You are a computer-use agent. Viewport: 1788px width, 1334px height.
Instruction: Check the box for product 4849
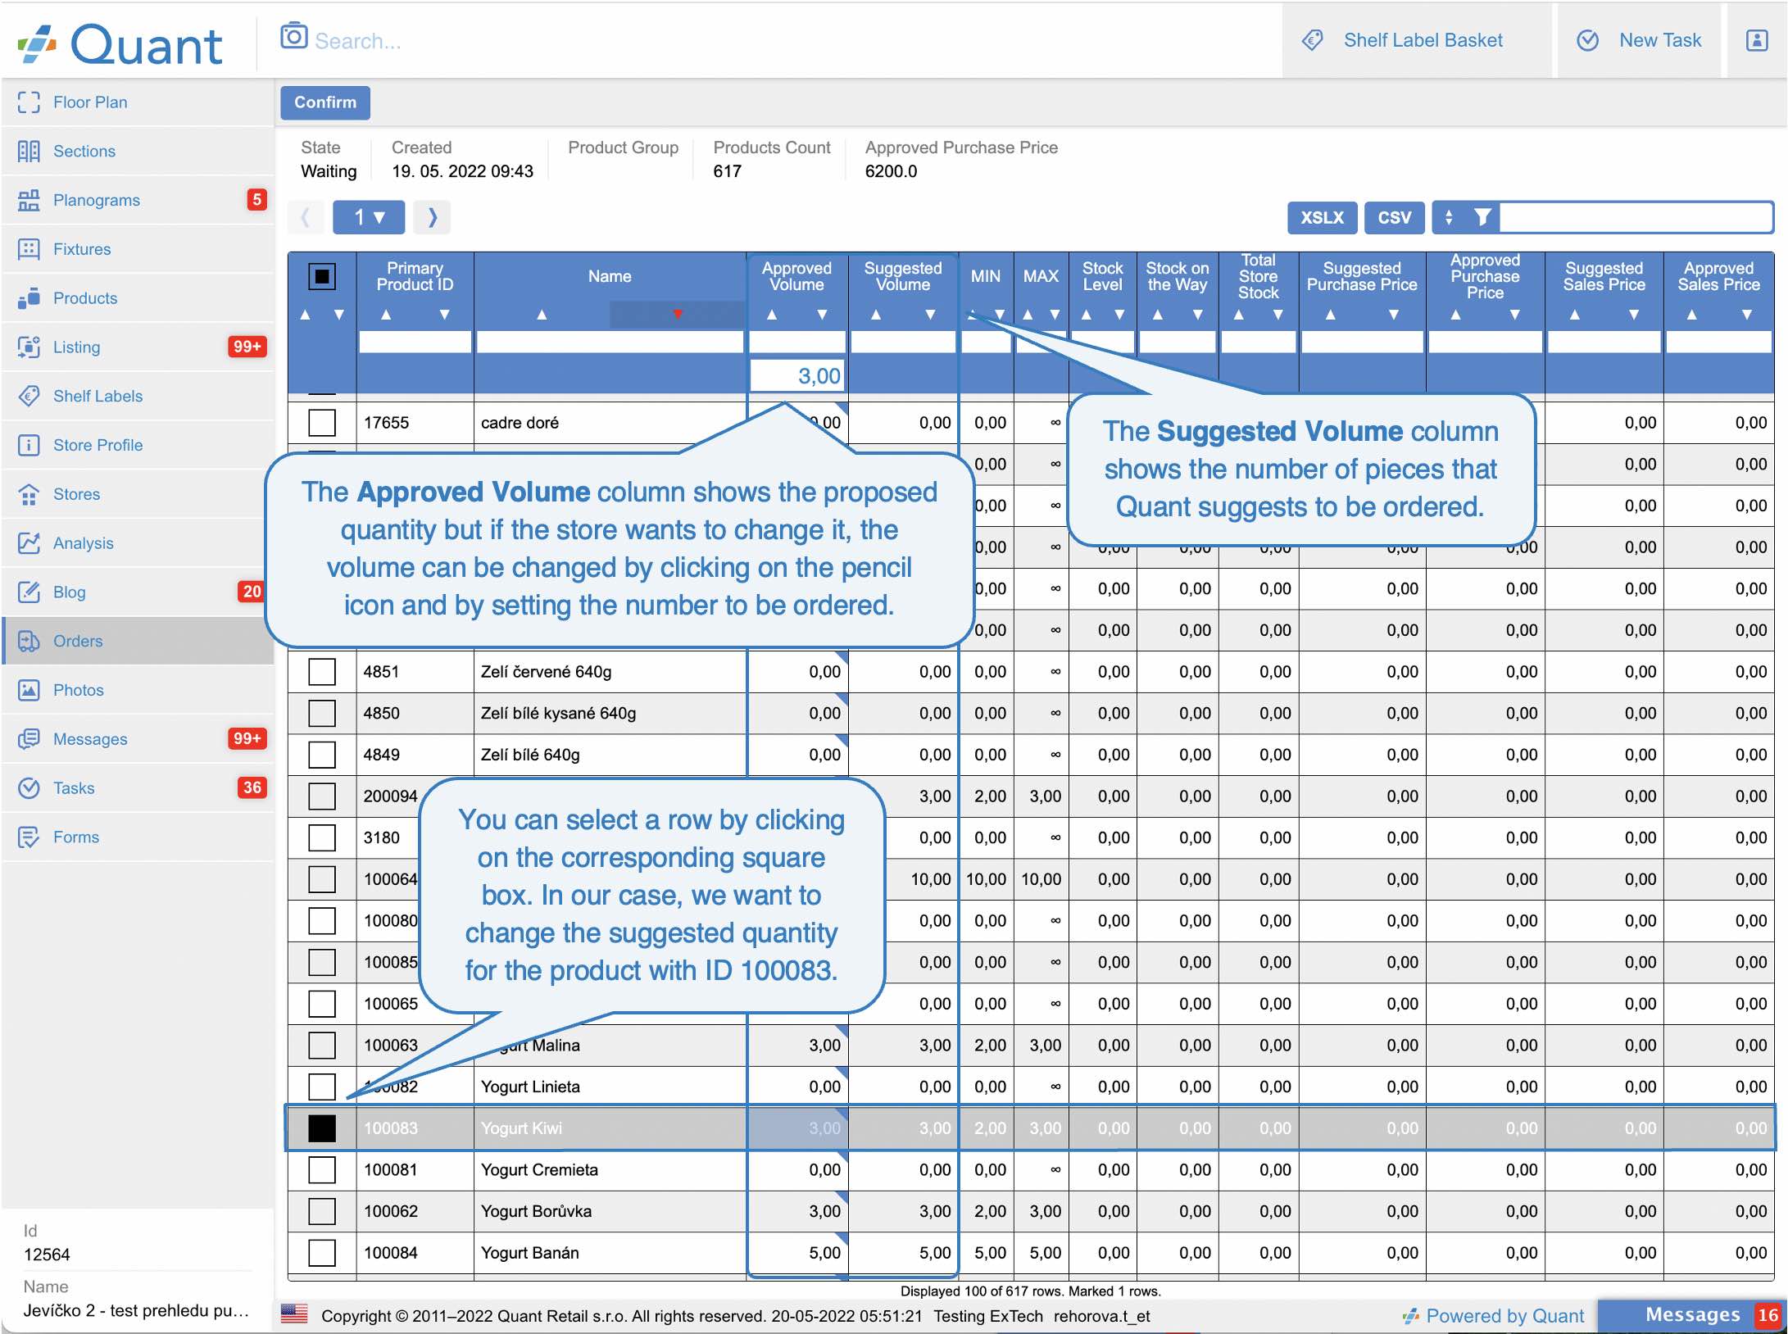322,755
